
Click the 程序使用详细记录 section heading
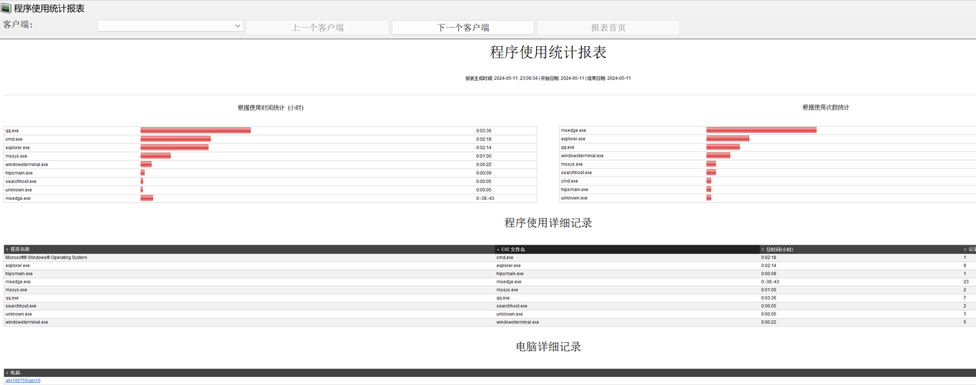548,223
